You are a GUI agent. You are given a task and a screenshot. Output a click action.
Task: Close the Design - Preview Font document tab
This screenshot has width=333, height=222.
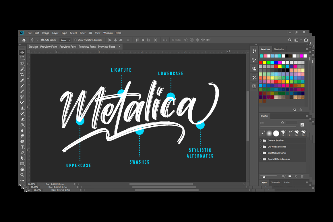click(x=120, y=47)
